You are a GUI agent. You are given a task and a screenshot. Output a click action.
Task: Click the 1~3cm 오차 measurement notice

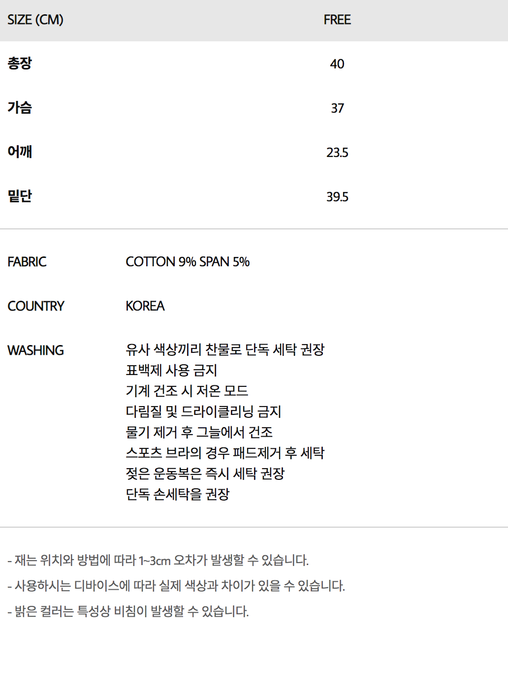pos(158,561)
